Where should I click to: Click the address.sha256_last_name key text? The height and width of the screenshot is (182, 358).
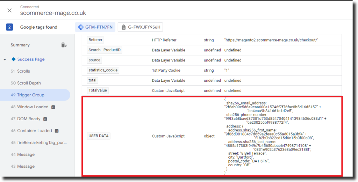(x=252, y=142)
